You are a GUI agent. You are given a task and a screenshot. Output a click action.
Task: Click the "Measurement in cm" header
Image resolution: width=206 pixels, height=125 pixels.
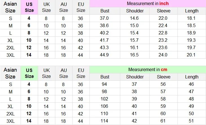coord(148,69)
